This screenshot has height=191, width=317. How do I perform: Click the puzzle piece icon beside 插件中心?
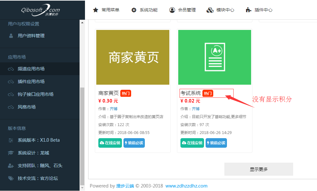249,10
